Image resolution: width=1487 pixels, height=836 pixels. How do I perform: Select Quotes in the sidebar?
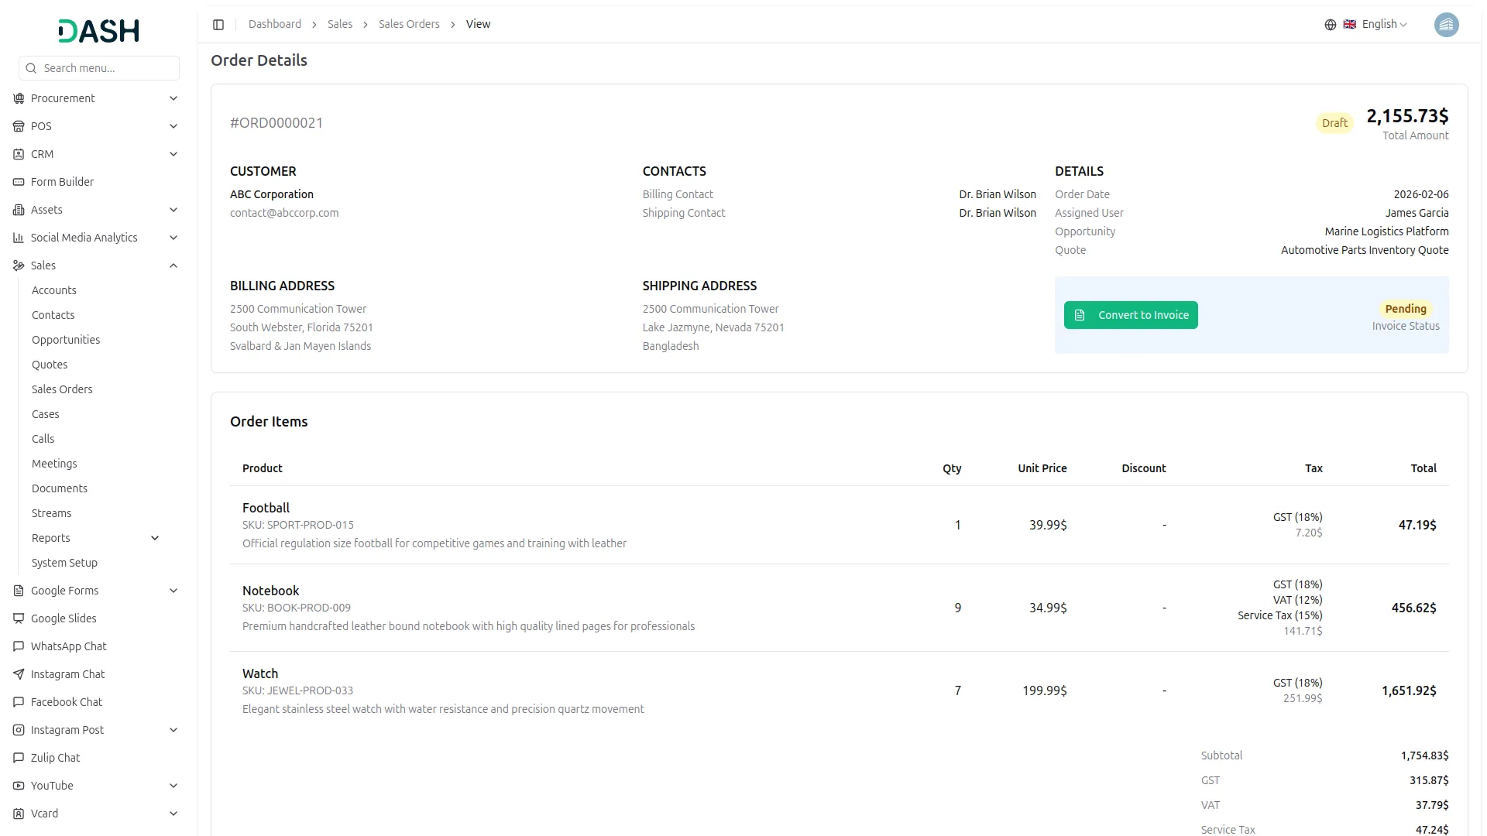pyautogui.click(x=50, y=365)
